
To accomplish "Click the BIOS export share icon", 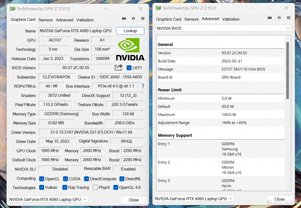I will click(x=119, y=67).
